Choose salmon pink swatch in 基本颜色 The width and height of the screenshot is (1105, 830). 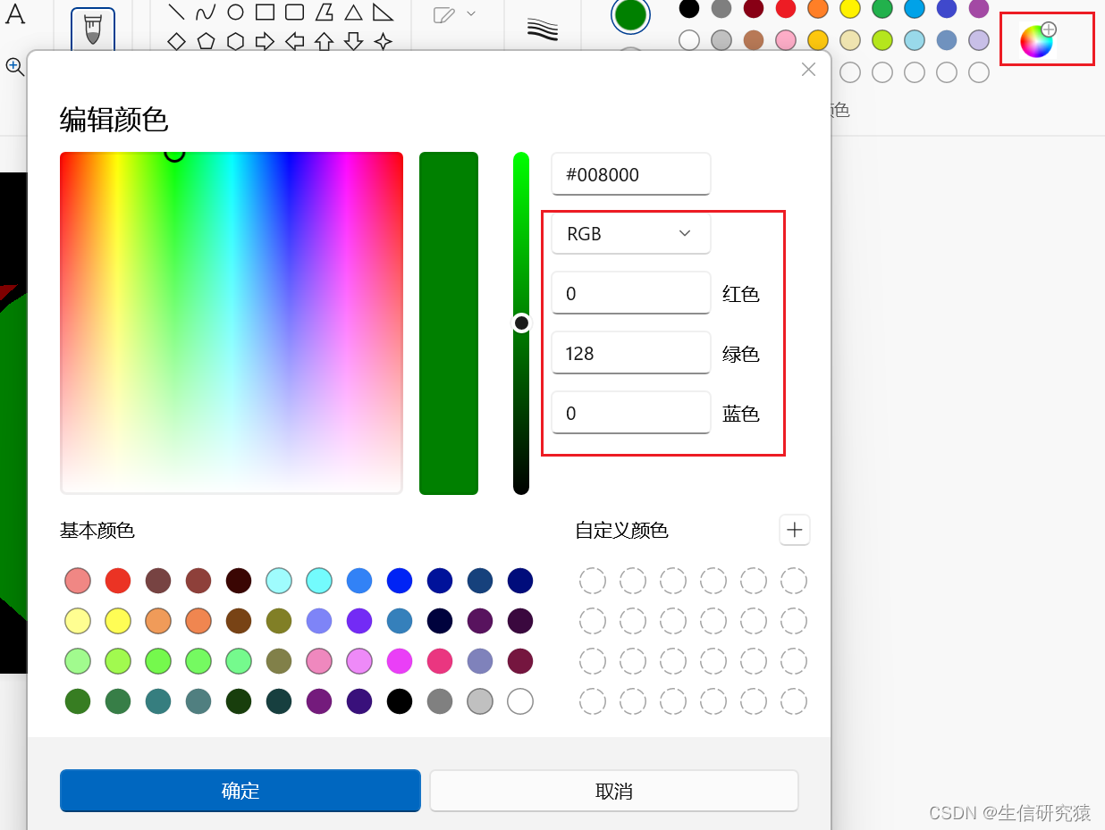coord(78,581)
